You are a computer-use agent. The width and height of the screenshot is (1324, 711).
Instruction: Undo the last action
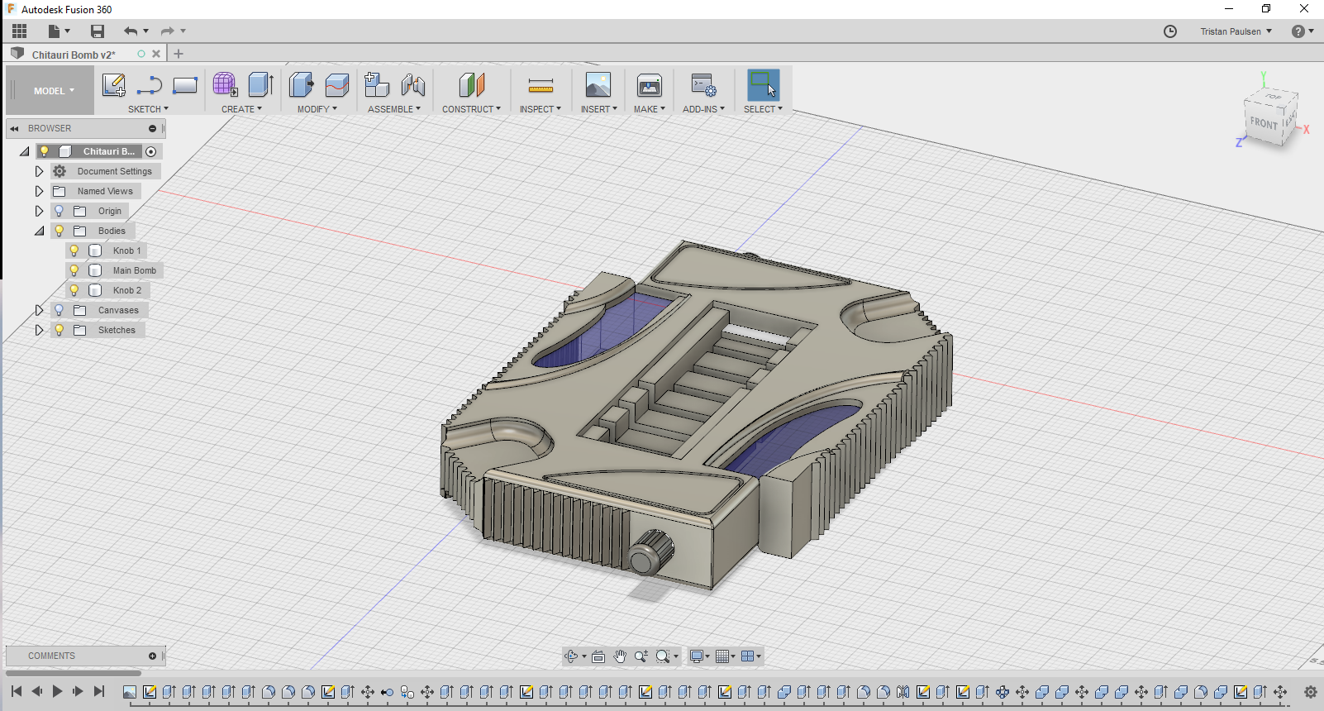click(x=131, y=31)
